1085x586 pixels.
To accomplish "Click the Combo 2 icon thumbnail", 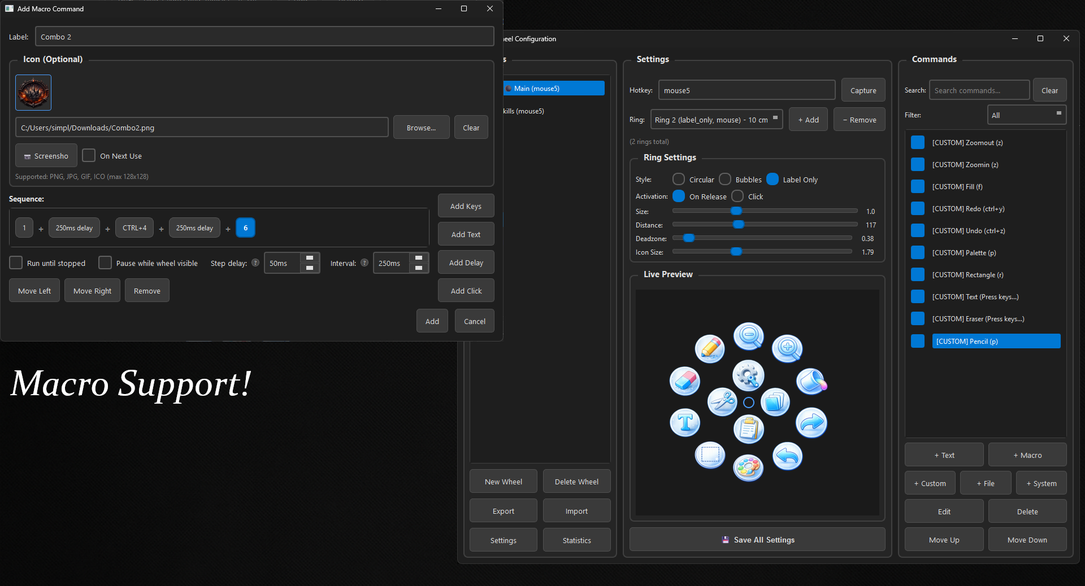I will tap(33, 93).
